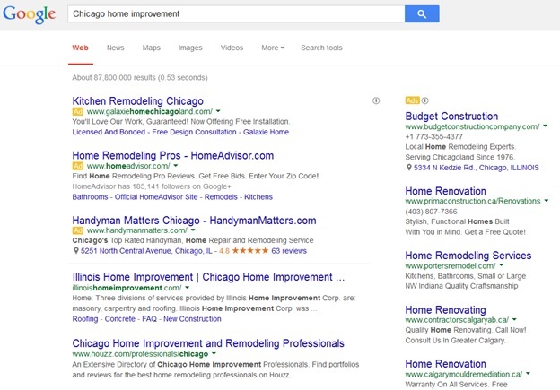The height and width of the screenshot is (390, 560).
Task: Open the Videos tab
Action: coord(232,48)
